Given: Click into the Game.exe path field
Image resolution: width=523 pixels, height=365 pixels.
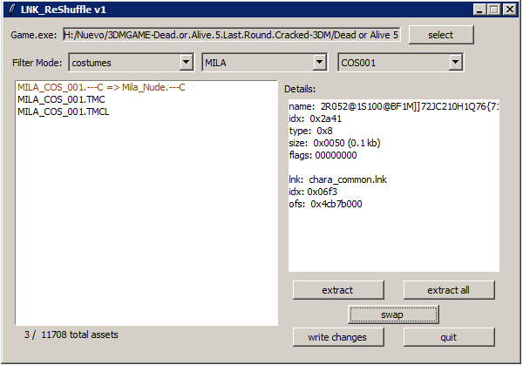Looking at the screenshot, I should point(231,35).
